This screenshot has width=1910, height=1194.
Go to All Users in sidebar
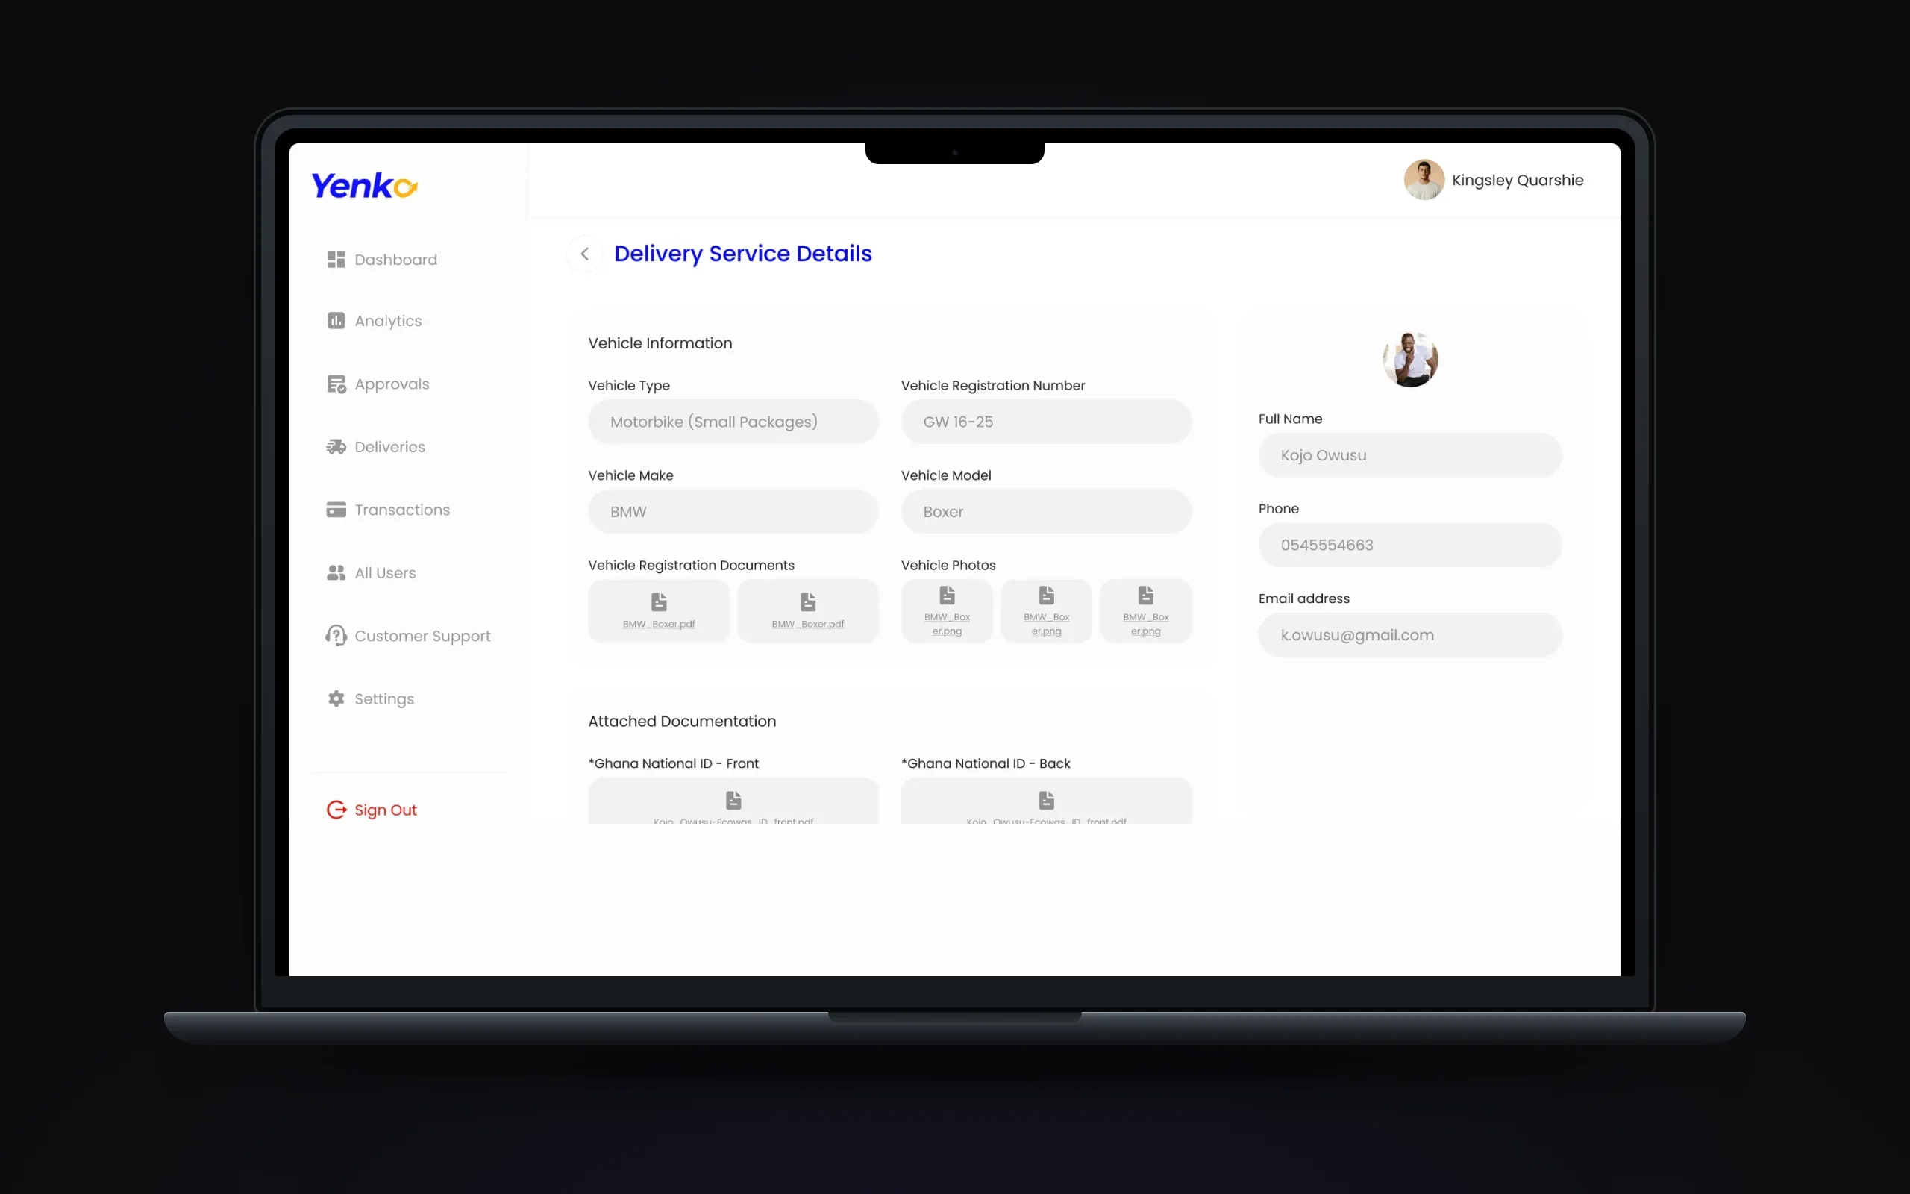point(371,573)
